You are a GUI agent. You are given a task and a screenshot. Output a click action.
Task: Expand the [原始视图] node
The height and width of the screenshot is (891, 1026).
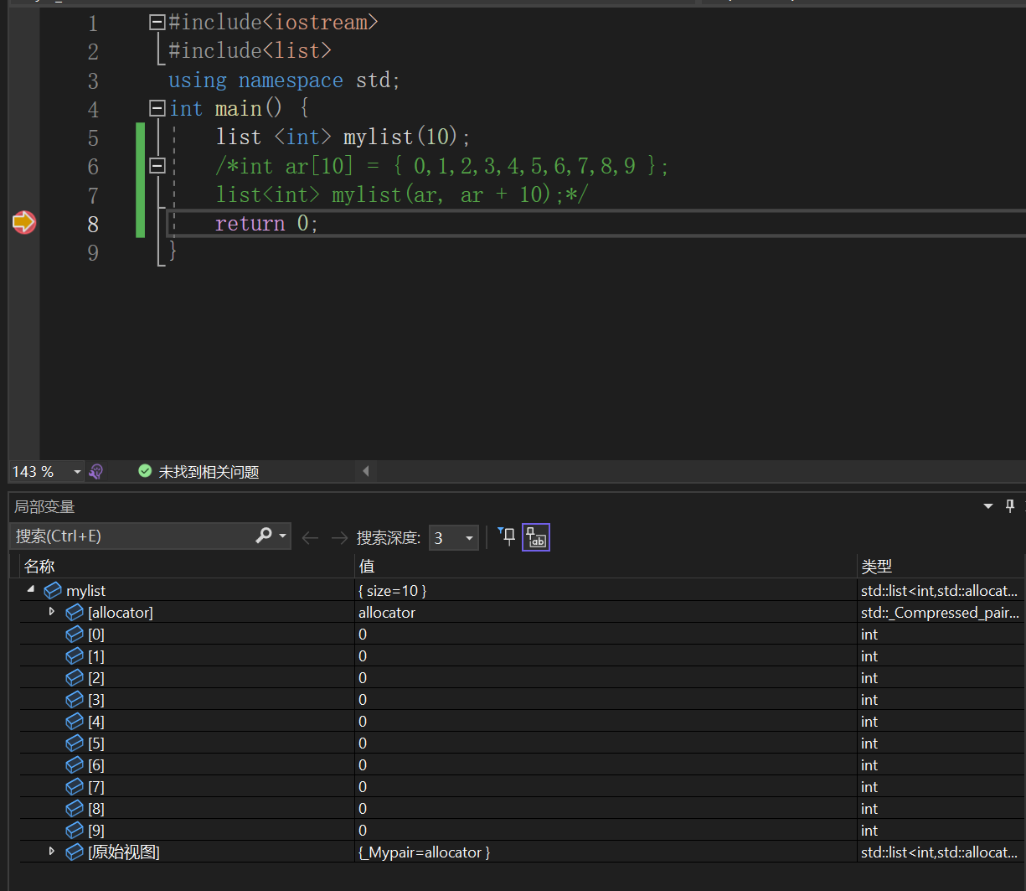pos(52,852)
